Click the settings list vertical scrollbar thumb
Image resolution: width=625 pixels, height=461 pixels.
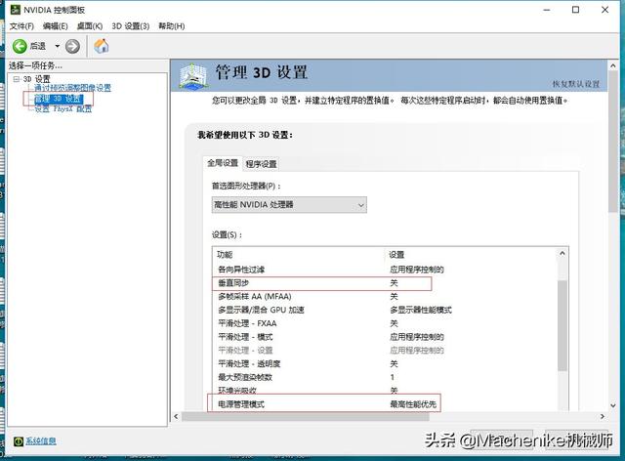coord(562,325)
